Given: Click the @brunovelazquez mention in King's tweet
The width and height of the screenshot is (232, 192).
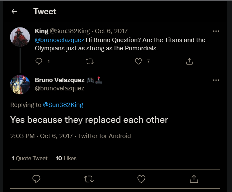Looking at the screenshot, I should pyautogui.click(x=59, y=40).
